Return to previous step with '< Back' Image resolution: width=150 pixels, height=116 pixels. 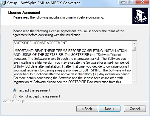coord(87,109)
